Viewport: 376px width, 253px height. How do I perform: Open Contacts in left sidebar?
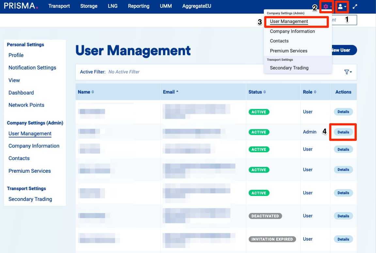[x=19, y=158]
